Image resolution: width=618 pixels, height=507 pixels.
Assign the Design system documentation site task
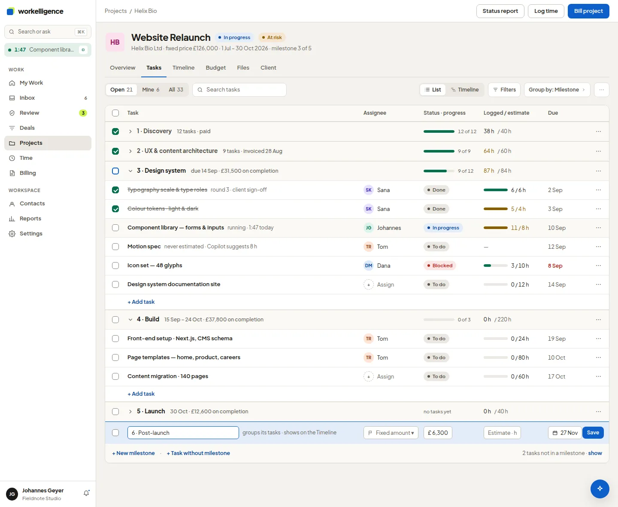click(x=379, y=284)
